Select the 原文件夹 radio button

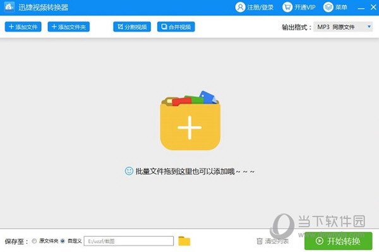(34, 241)
